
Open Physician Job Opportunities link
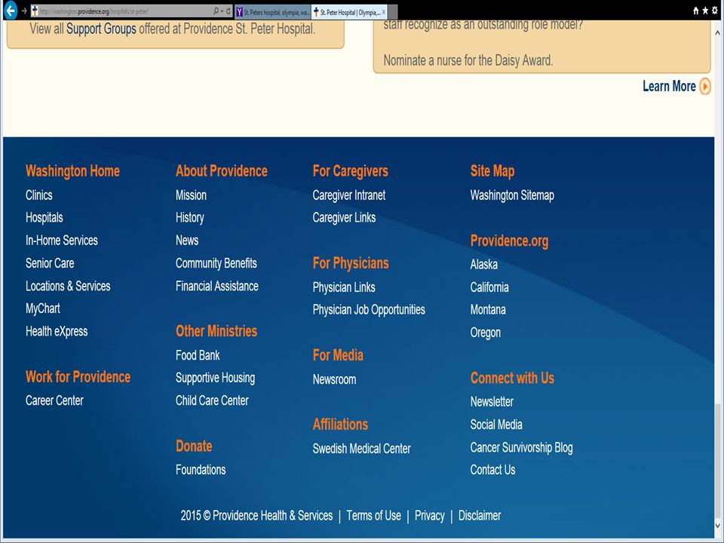pos(369,310)
